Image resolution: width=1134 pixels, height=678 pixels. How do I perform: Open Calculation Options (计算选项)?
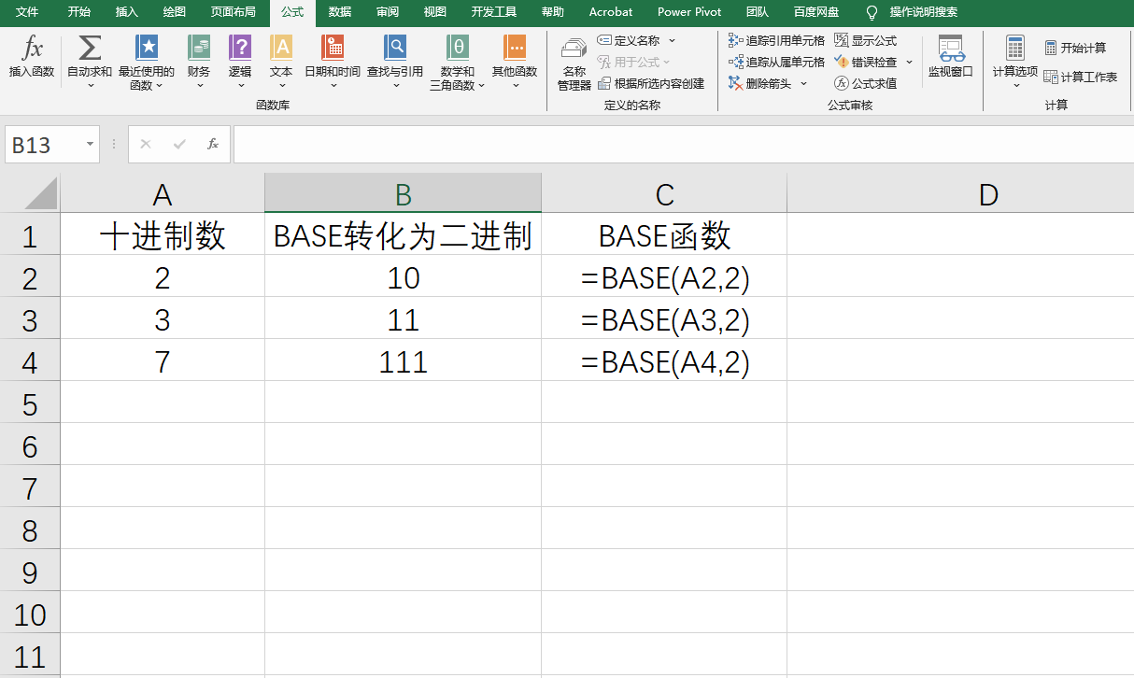pos(1015,63)
